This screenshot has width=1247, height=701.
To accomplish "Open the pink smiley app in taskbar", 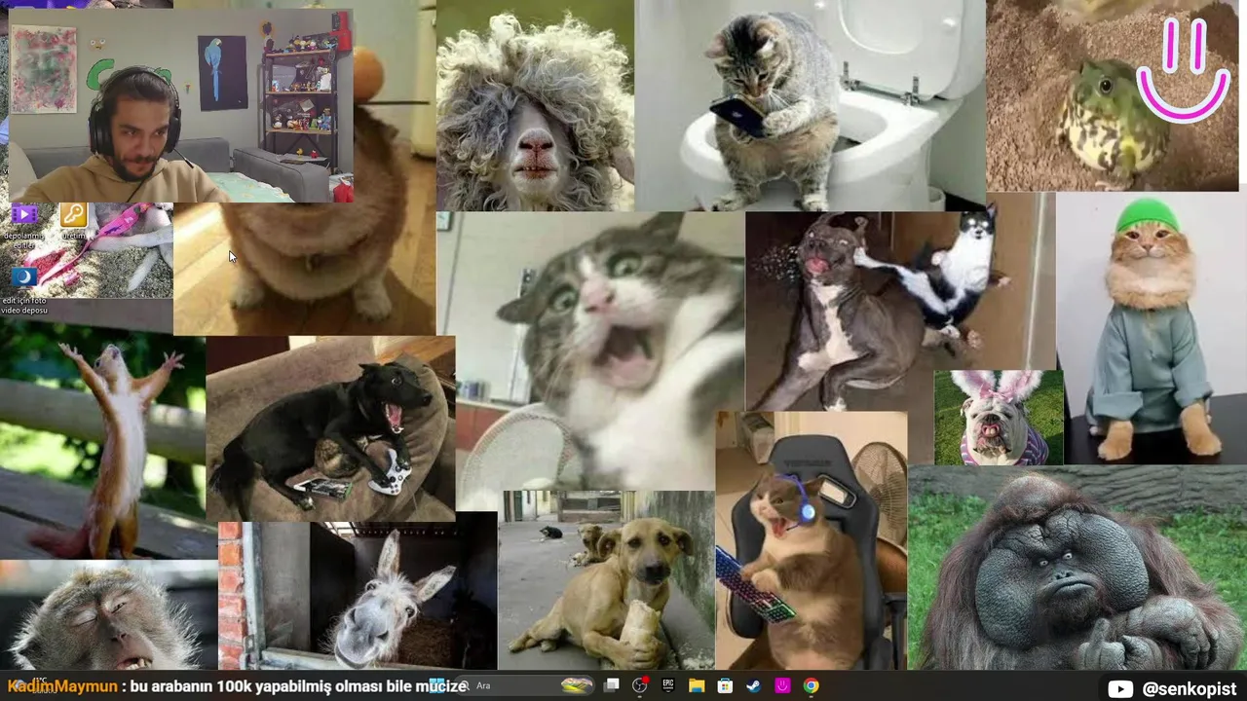I will tap(782, 686).
